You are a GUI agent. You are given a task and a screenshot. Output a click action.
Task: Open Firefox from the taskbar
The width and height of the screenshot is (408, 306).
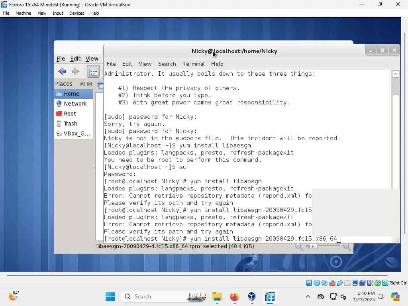[x=234, y=296]
